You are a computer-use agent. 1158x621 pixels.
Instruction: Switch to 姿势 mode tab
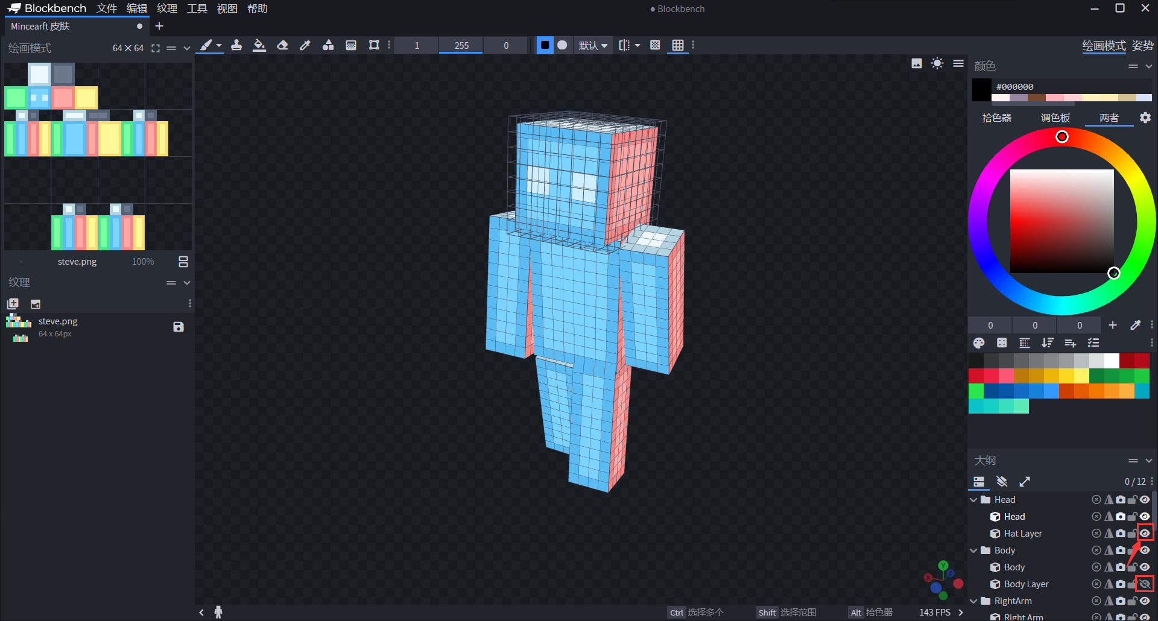click(x=1143, y=46)
